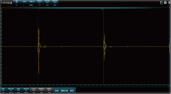Select the probe spacing value field
171x94 pixels.
coord(55,5)
